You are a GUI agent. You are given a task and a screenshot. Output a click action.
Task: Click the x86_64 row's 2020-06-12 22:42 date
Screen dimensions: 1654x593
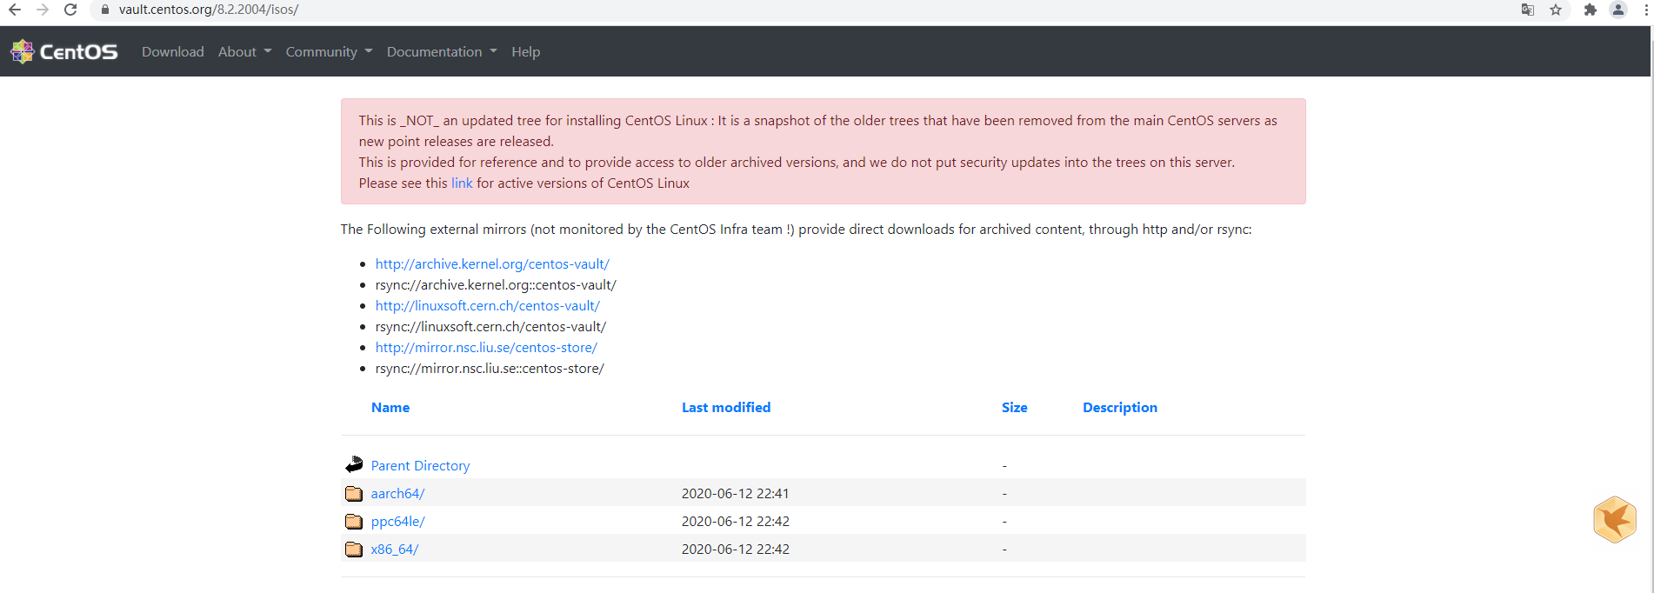tap(736, 549)
